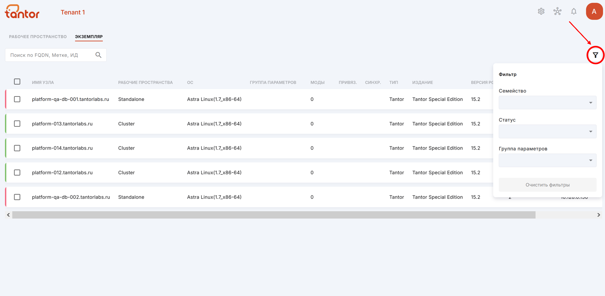This screenshot has height=296, width=605.
Task: Toggle the filter funnel icon
Action: point(595,55)
